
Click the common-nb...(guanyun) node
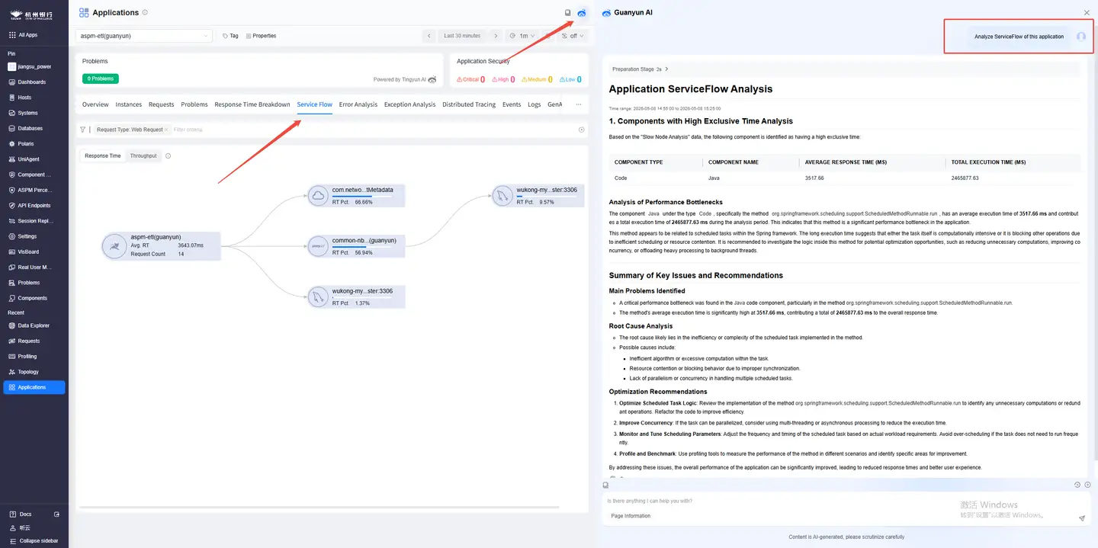pyautogui.click(x=356, y=245)
